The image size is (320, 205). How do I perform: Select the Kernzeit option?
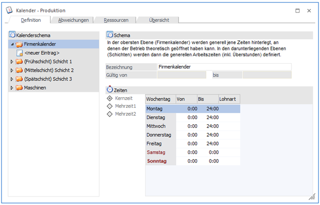tap(110, 99)
